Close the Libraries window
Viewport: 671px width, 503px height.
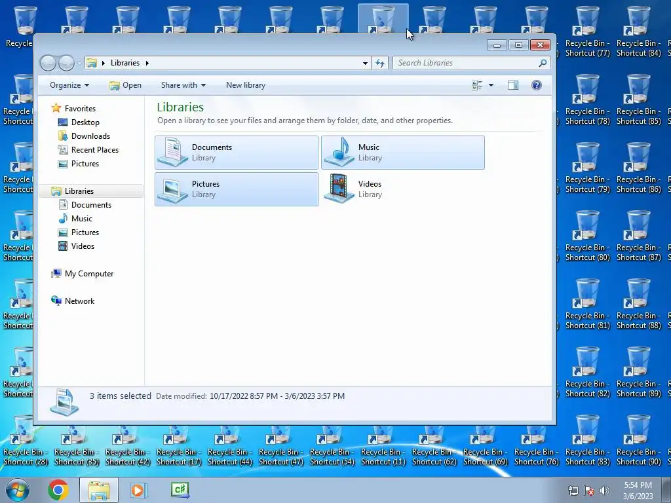click(x=540, y=45)
